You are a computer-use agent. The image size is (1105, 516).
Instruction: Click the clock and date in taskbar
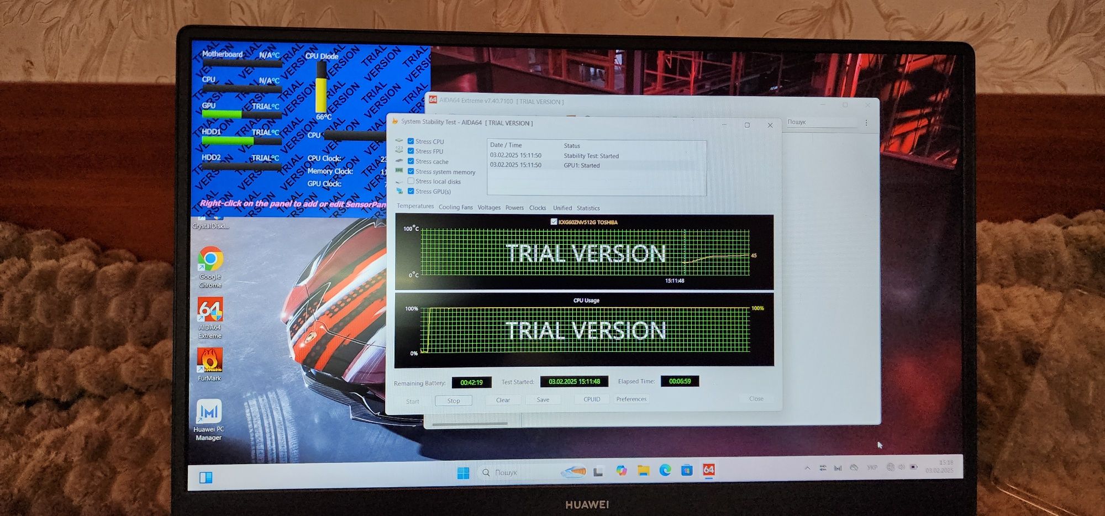(940, 466)
